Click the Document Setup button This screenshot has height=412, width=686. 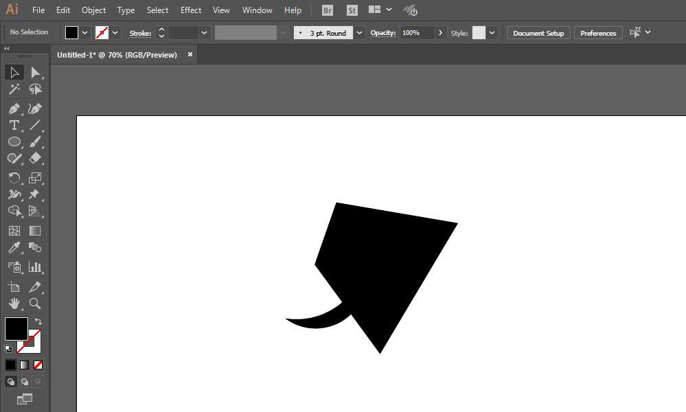(538, 33)
